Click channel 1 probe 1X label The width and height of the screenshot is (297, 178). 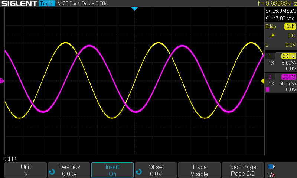271,63
